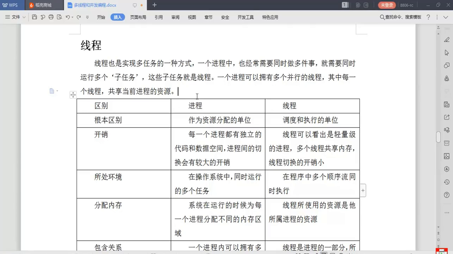Open Print Preview from quick toolbar
The width and height of the screenshot is (453, 254).
tap(59, 17)
